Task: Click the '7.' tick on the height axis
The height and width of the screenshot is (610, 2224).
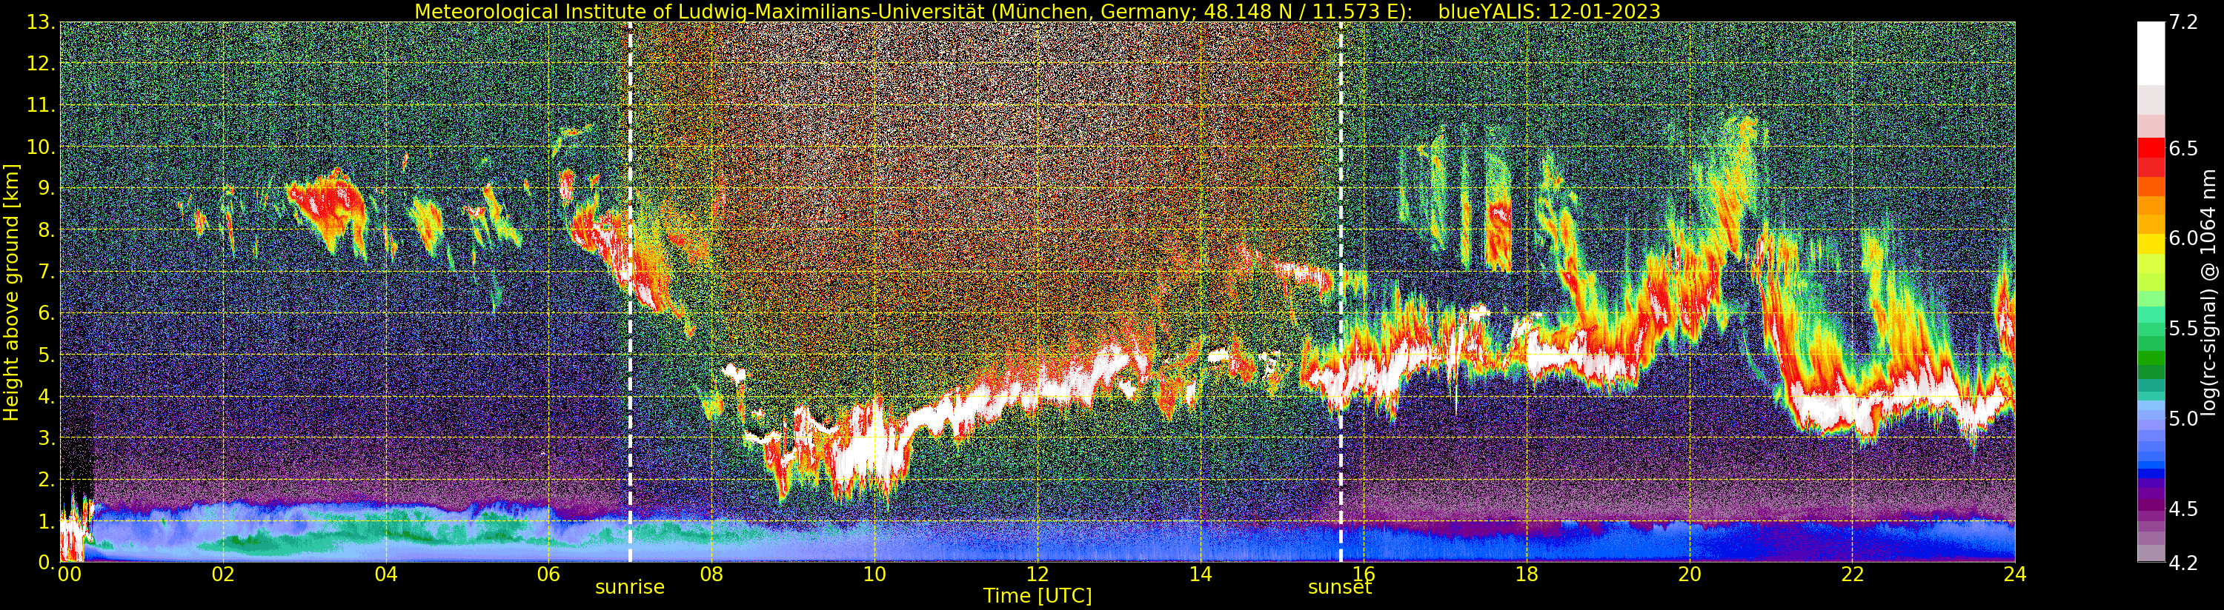Action: tap(47, 272)
